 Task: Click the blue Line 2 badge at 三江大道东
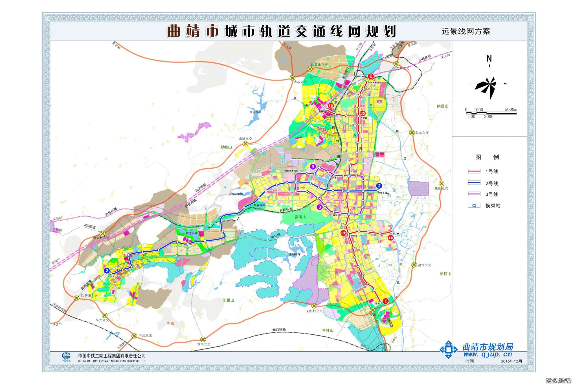[x=379, y=186]
